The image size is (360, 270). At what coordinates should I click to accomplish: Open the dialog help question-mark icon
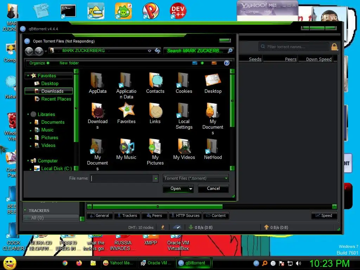pos(227,63)
